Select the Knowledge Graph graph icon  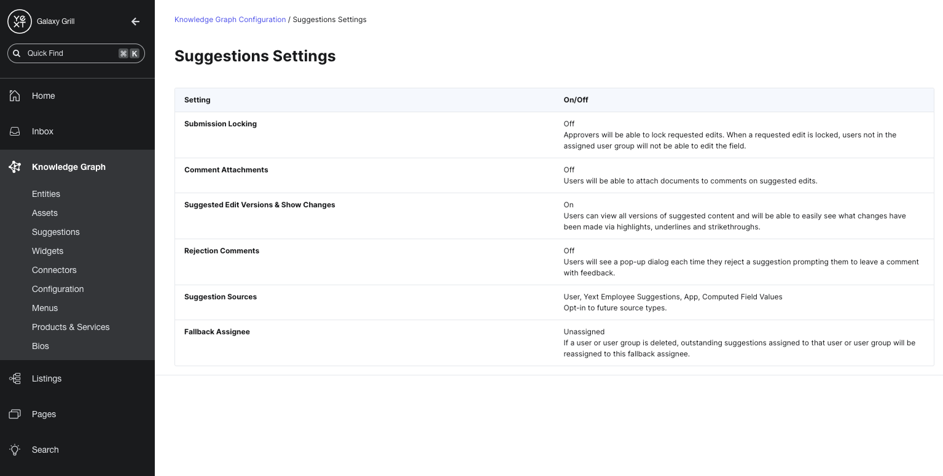click(14, 167)
